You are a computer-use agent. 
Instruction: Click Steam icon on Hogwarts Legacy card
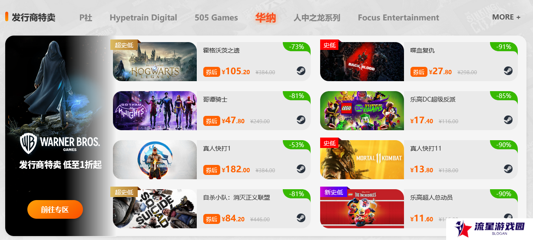click(301, 71)
